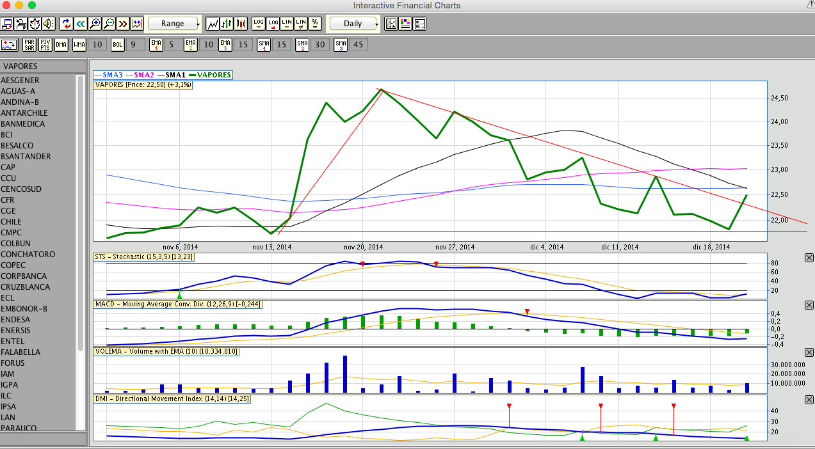Open the color palette settings icon
This screenshot has width=815, height=449.
click(405, 24)
